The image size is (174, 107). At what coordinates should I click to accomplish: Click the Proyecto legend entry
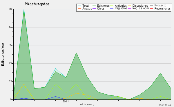pyautogui.click(x=160, y=5)
